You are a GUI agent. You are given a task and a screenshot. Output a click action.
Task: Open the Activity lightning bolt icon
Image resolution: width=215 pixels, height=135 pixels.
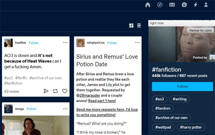[x=196, y=4]
